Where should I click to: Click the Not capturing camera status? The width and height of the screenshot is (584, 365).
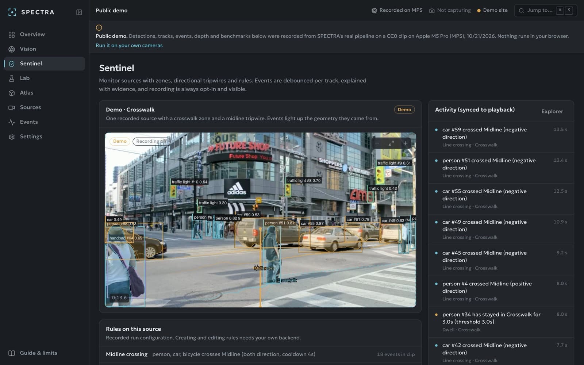(x=450, y=10)
